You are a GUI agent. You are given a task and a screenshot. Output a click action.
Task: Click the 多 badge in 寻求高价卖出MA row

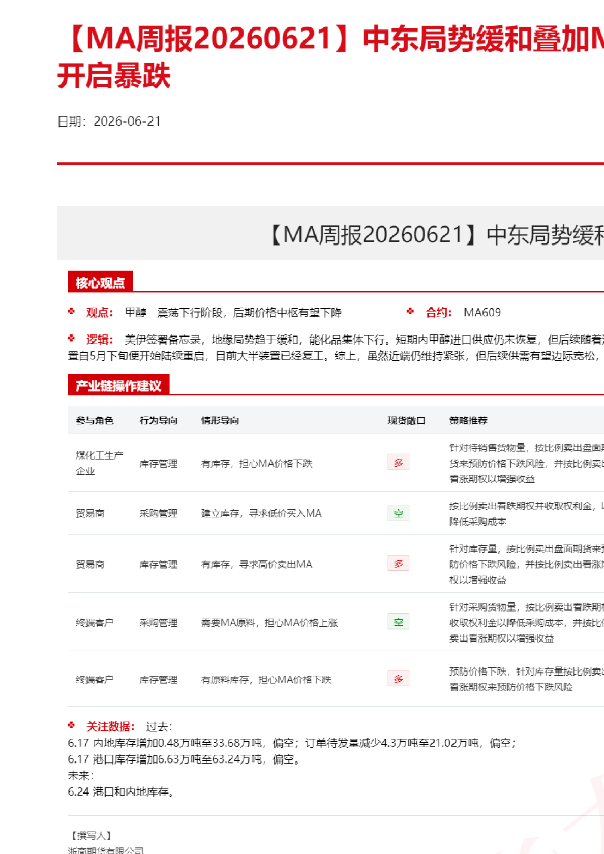(399, 563)
